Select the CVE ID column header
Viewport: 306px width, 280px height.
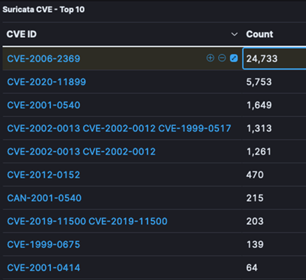[22, 34]
